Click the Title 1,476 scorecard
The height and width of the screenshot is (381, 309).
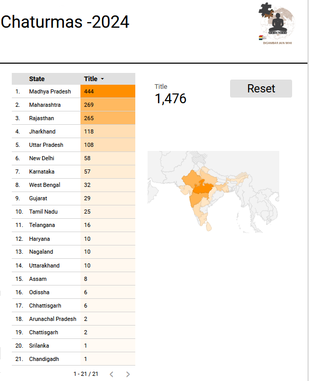coord(171,94)
